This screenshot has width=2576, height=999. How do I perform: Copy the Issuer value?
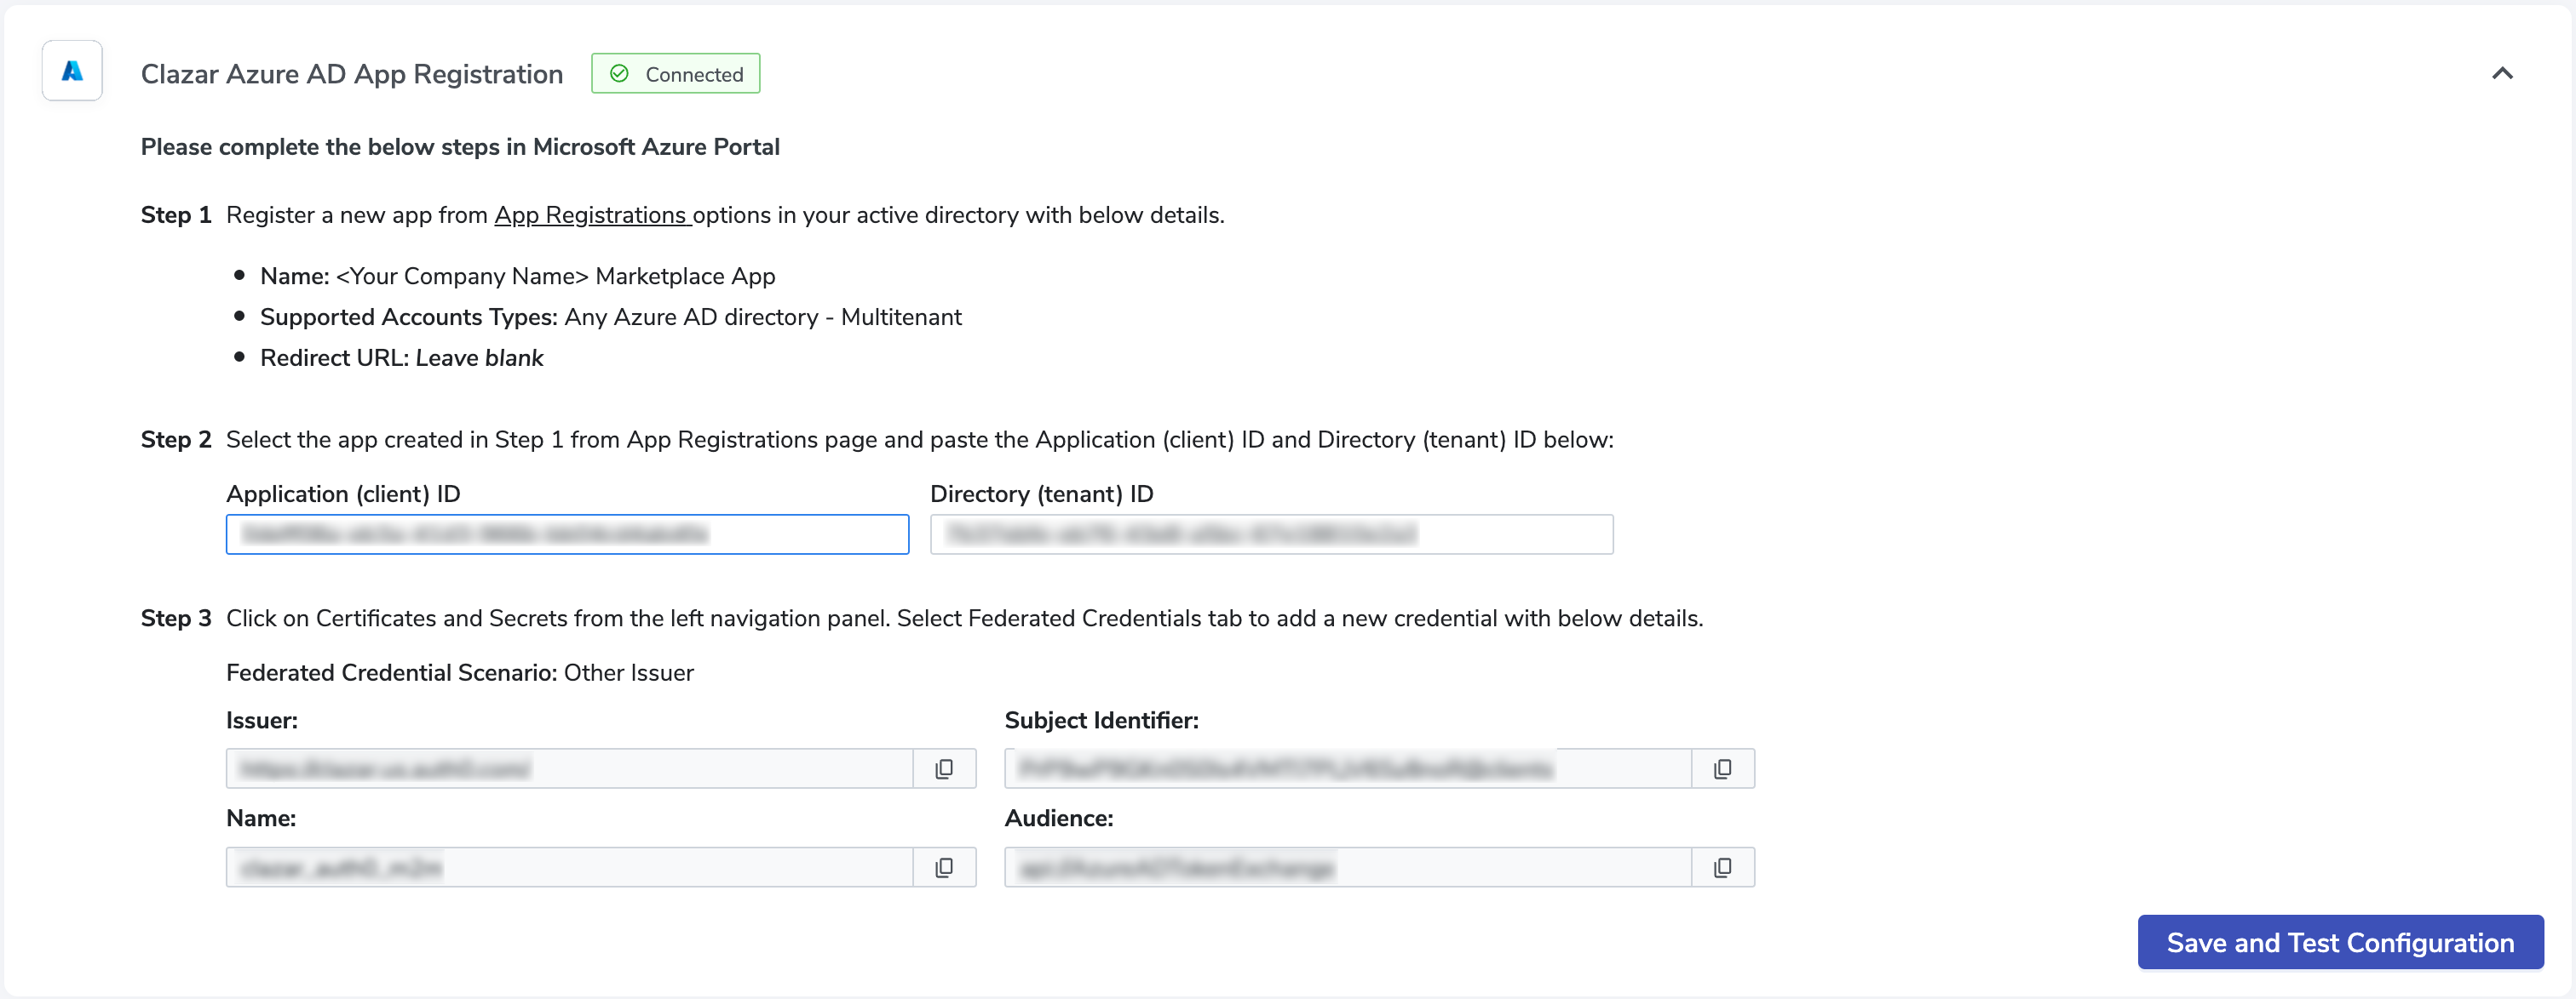click(x=944, y=768)
